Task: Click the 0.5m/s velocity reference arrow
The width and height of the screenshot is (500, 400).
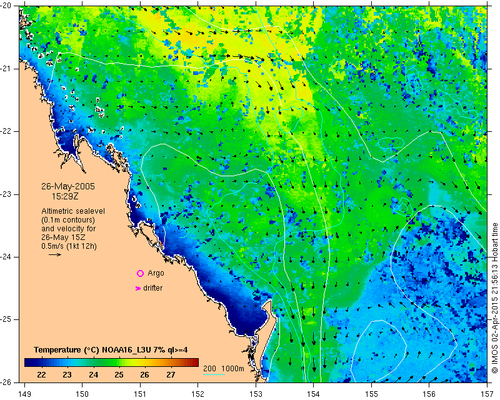Action: coord(55,254)
